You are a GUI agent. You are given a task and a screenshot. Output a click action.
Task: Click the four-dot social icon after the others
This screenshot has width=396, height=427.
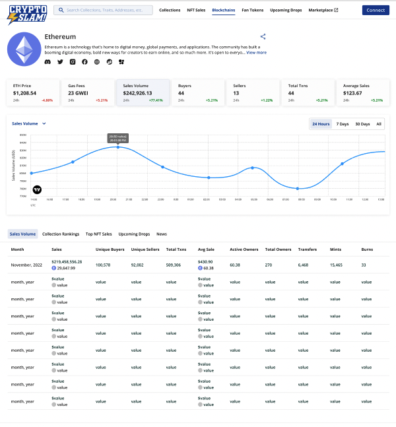click(121, 62)
